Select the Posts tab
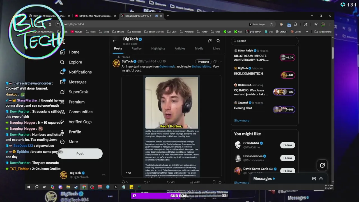Viewport: 359px width, 202px height. [x=118, y=49]
